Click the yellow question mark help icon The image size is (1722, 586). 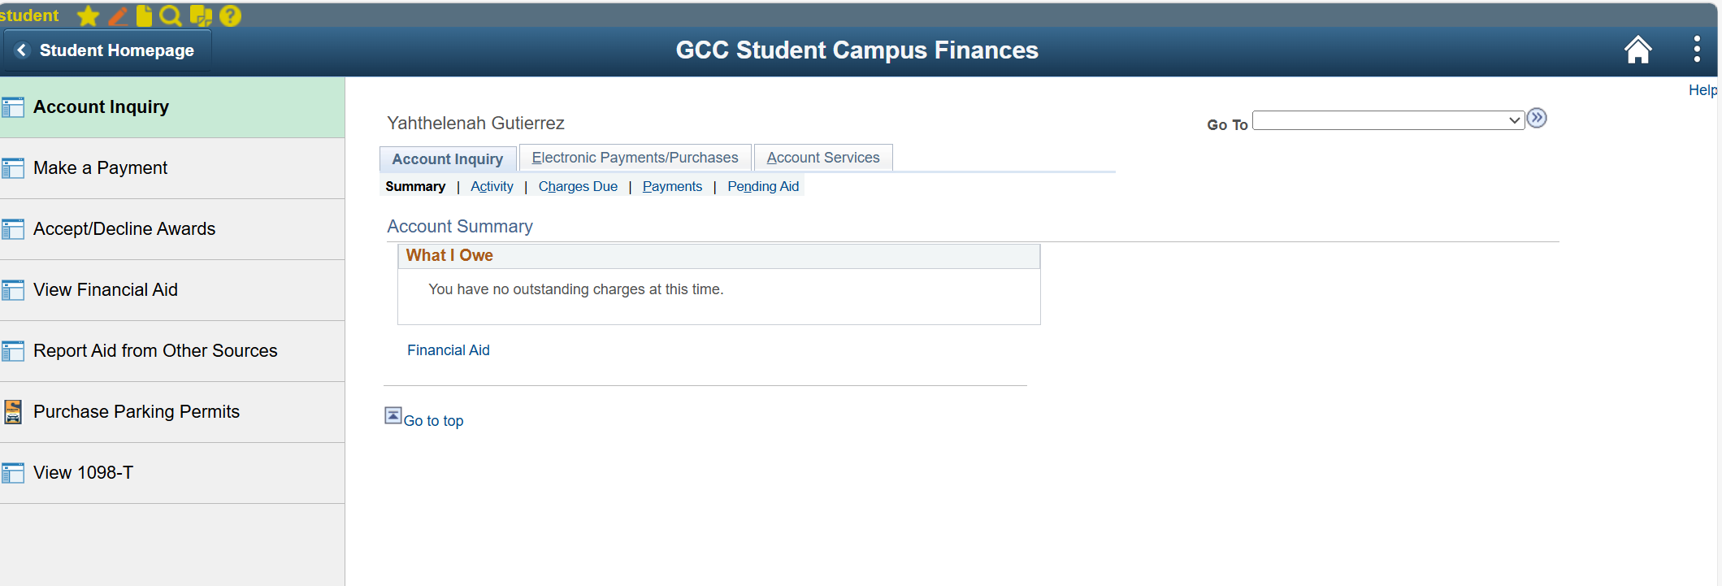231,15
